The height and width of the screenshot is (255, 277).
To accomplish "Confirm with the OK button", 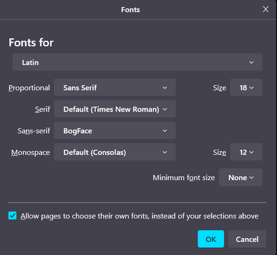I will [211, 239].
